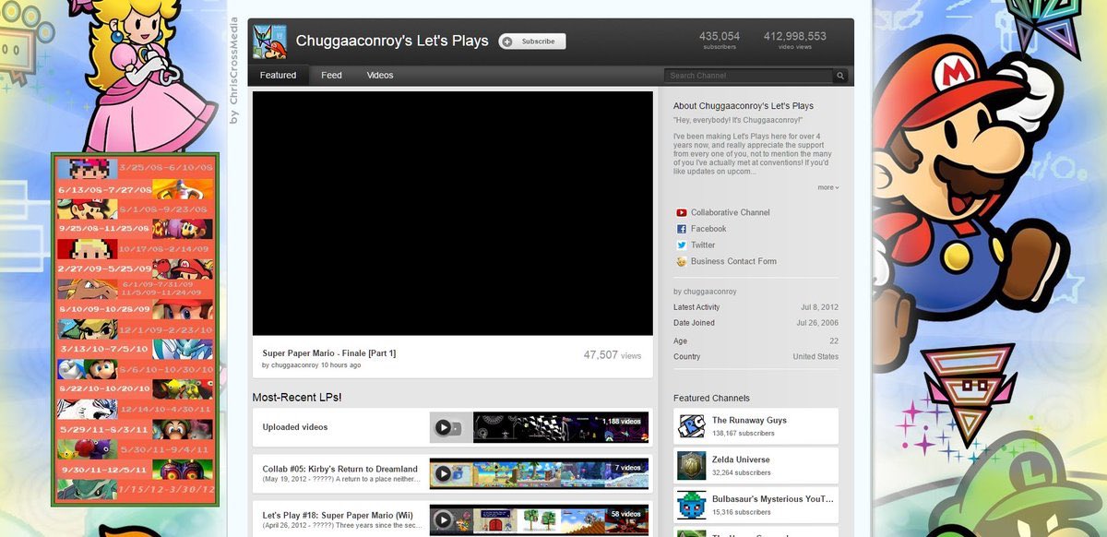Subscribe to Chuggaaconroy's Let's Plays
Screen dimensions: 1107x537
(x=532, y=42)
